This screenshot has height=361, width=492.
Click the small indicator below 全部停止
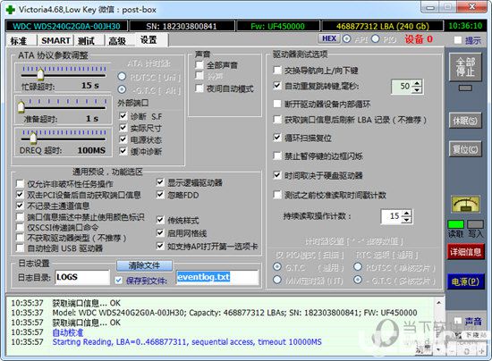[x=465, y=88]
